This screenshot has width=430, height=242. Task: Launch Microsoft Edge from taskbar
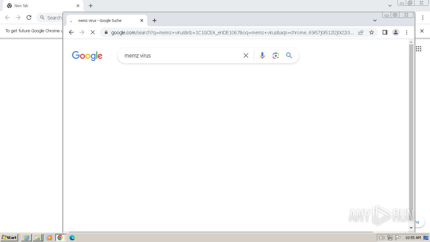pos(72,238)
